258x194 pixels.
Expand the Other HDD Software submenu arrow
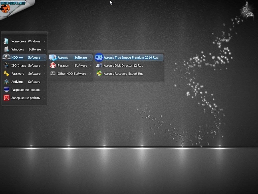click(x=90, y=74)
